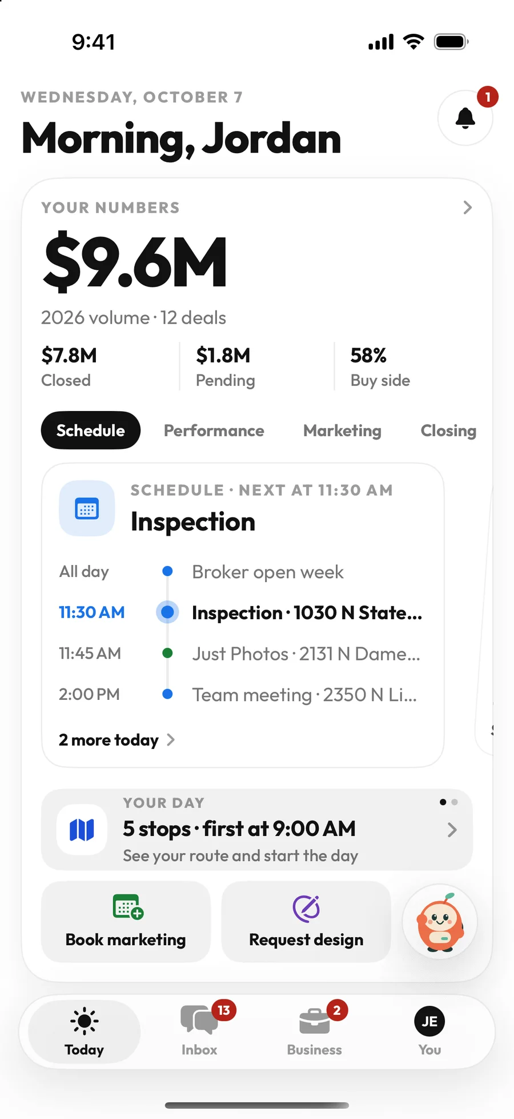Tap the blue route map icon
This screenshot has width=514, height=1119.
82,830
